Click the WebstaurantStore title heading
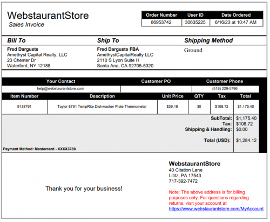 pos(48,16)
